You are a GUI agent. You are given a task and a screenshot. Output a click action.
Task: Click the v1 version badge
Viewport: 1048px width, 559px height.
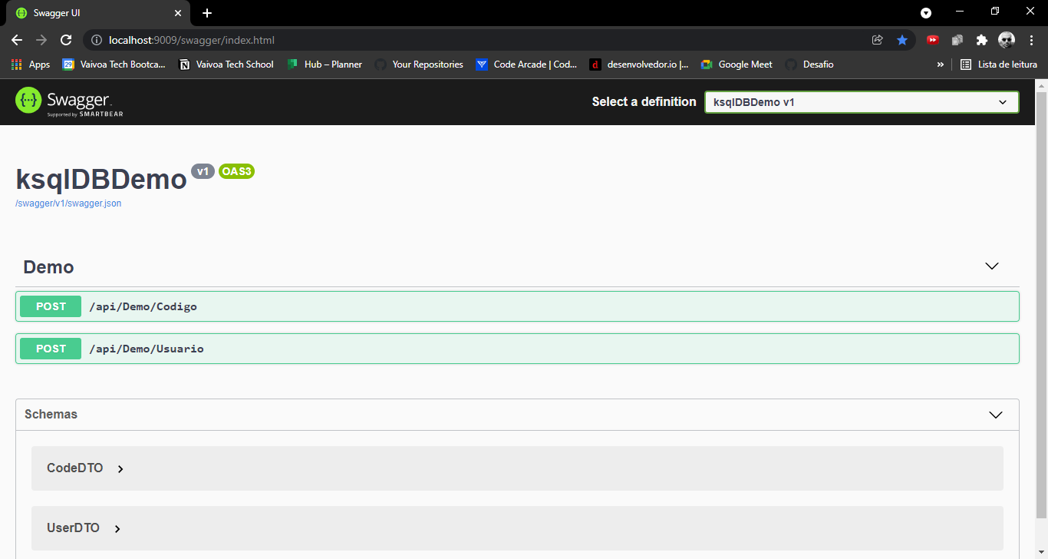coord(203,171)
